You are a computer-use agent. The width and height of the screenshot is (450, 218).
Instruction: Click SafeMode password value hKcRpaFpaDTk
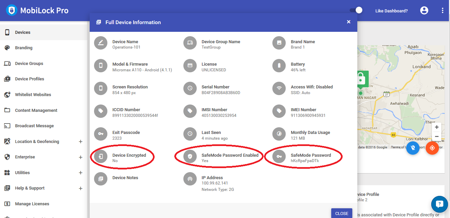pyautogui.click(x=305, y=161)
